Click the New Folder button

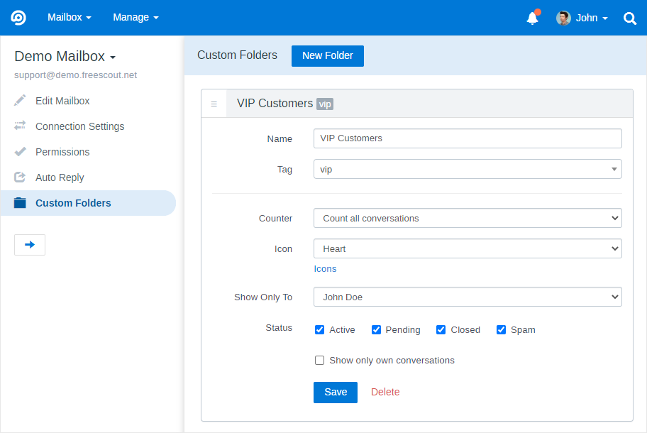pos(327,55)
